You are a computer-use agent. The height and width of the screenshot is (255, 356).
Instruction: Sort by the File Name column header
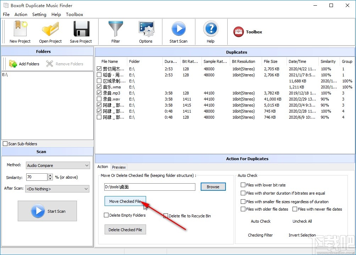tap(110, 61)
